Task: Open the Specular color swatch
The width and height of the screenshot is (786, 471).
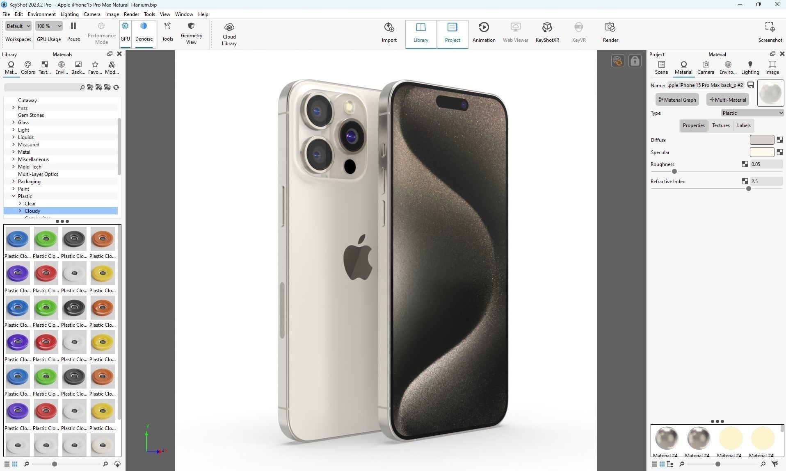Action: point(762,152)
